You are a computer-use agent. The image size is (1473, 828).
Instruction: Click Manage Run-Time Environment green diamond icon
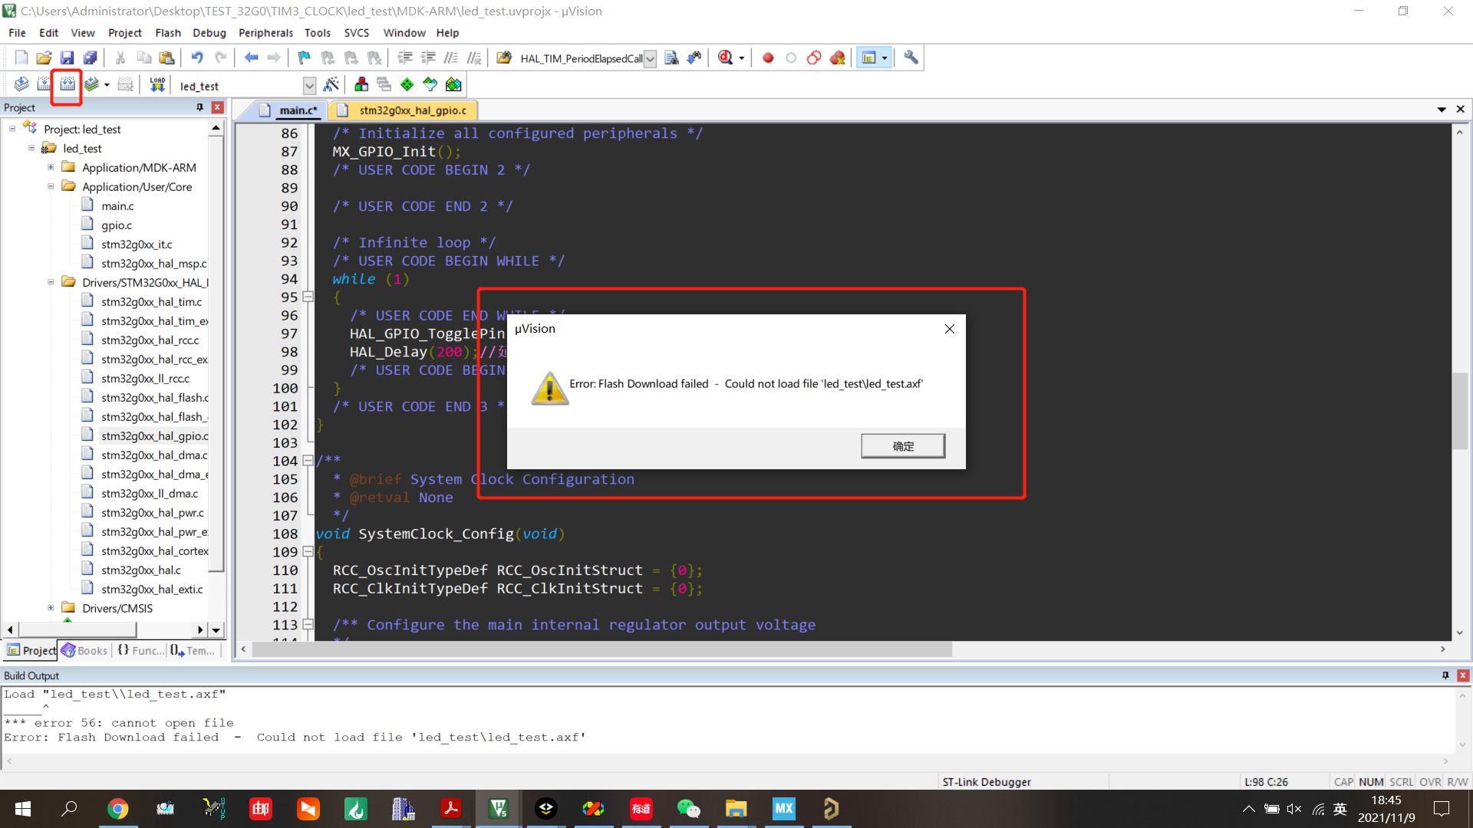pos(407,84)
